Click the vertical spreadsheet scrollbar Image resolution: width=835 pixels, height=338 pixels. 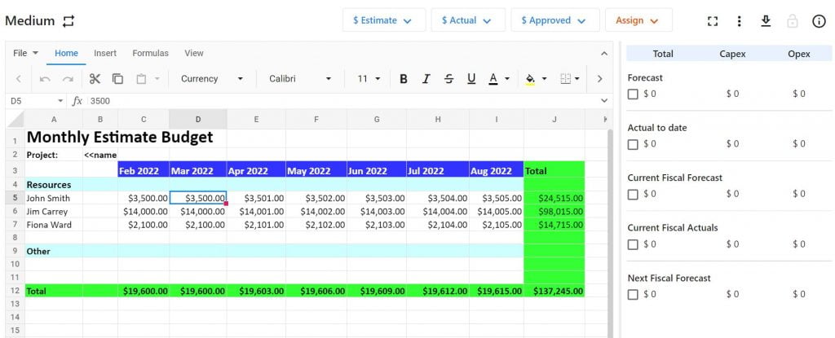(610, 233)
